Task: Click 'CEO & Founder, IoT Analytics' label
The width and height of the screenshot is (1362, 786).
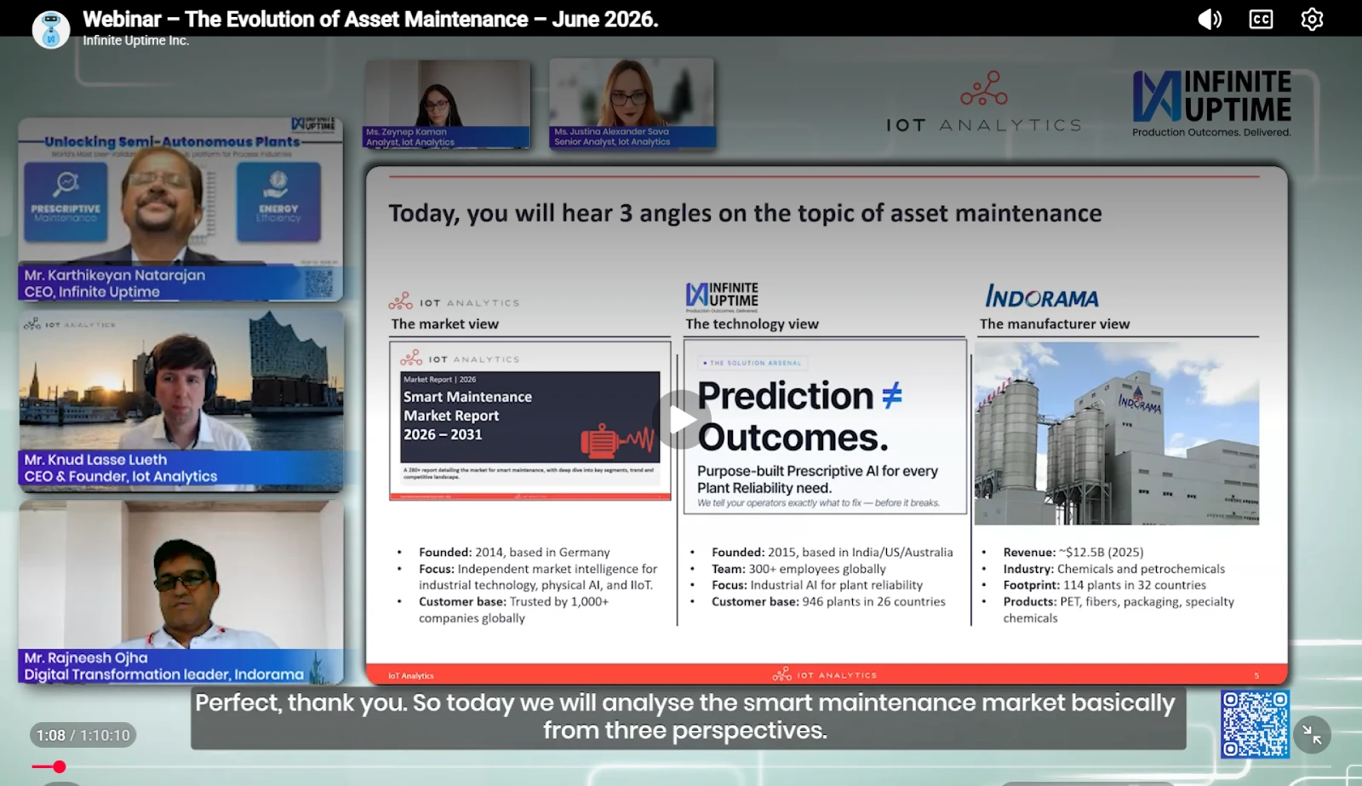Action: tap(121, 477)
